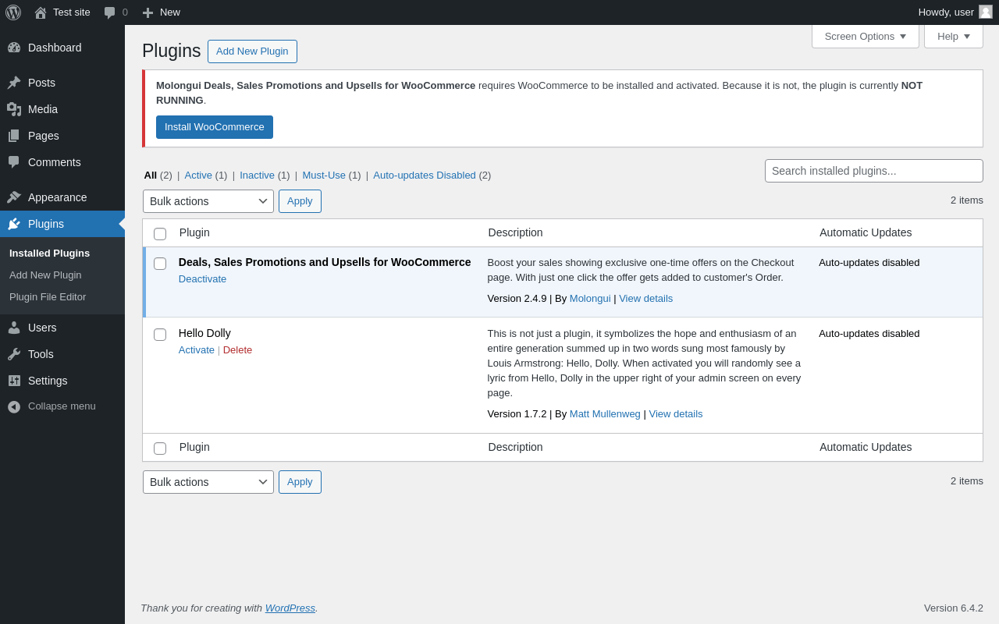Screen dimensions: 999x624
Task: Click the Add New Plugin button
Action: coord(252,51)
